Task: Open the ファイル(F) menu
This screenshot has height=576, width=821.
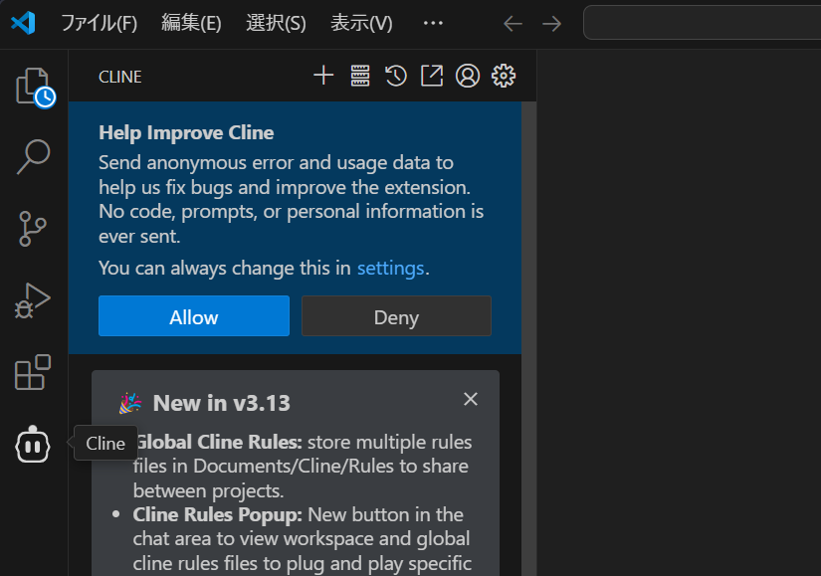Action: 99,23
